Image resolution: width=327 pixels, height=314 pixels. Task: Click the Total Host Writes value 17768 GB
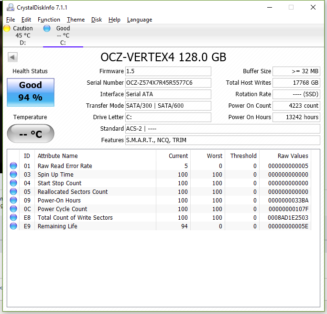click(x=296, y=83)
